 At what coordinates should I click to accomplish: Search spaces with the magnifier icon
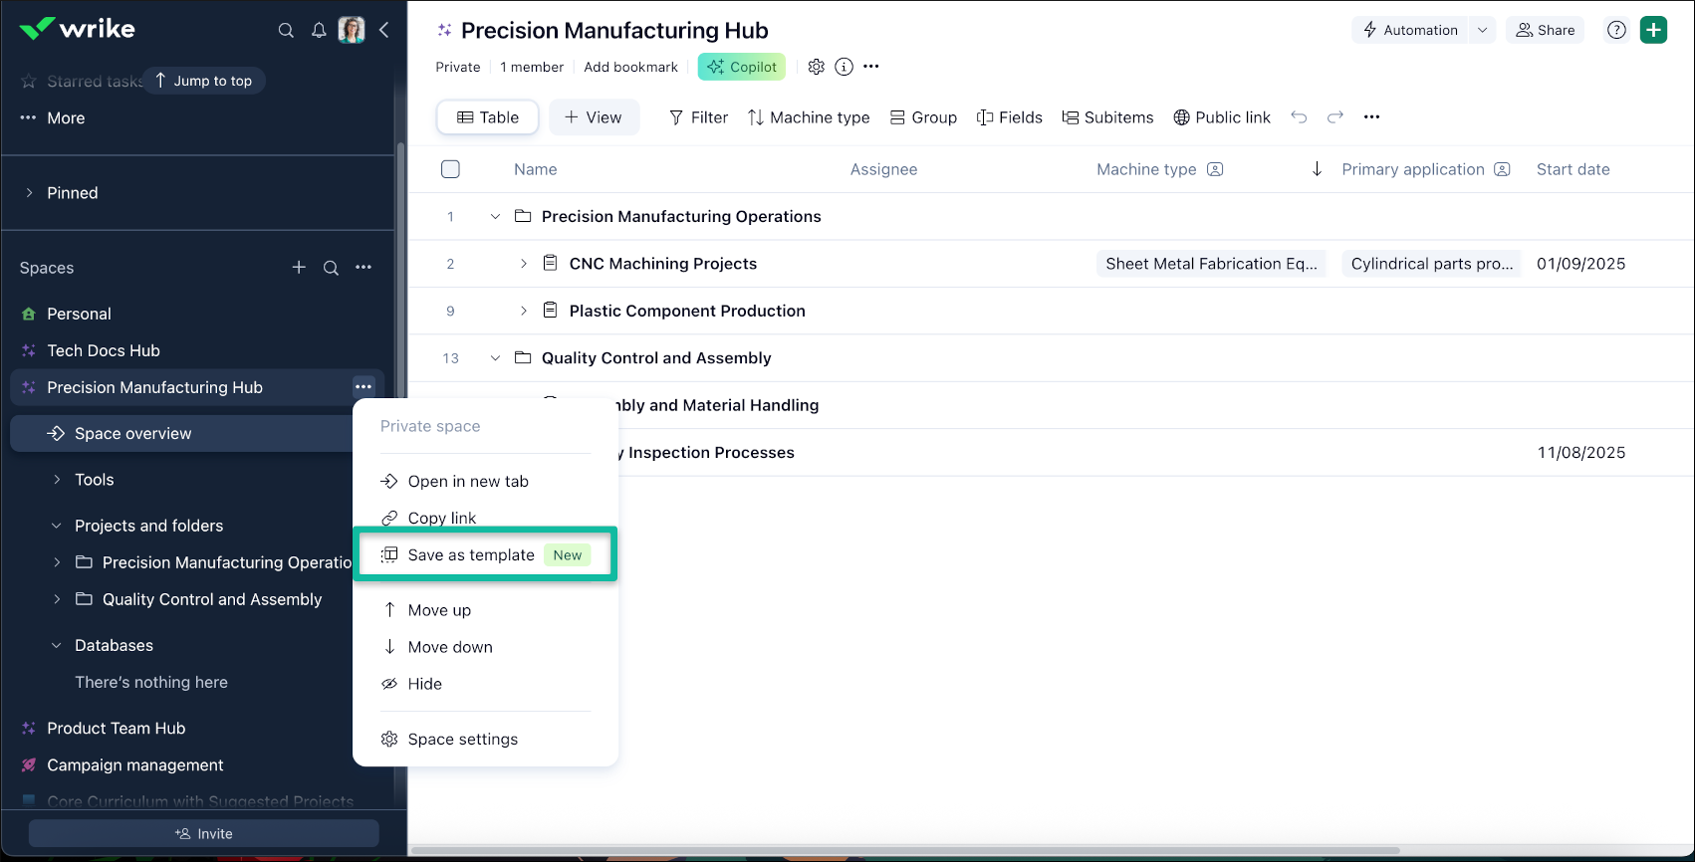coord(331,267)
